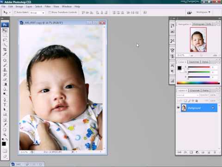Toggle Lock image pixels

189,101
